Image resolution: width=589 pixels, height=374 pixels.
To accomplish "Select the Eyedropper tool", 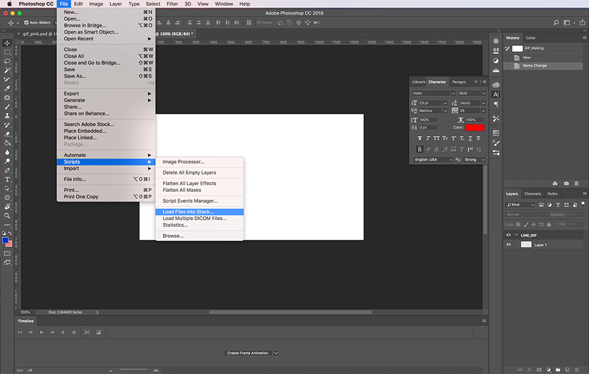I will tap(7, 89).
